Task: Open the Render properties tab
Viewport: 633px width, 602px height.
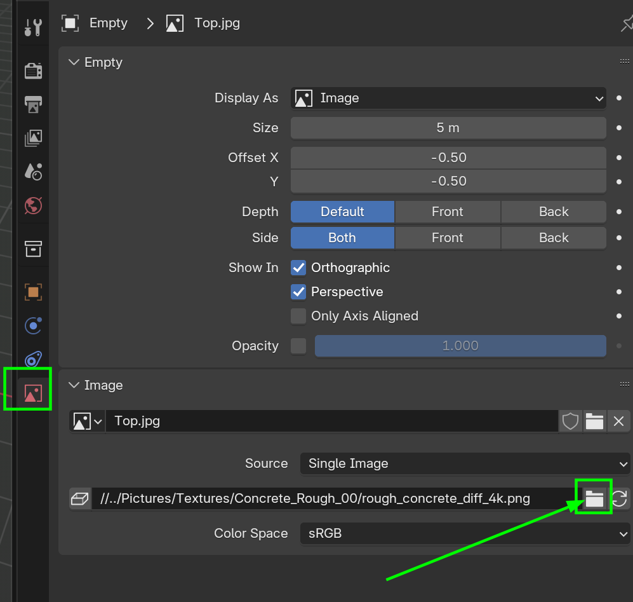Action: pos(33,70)
